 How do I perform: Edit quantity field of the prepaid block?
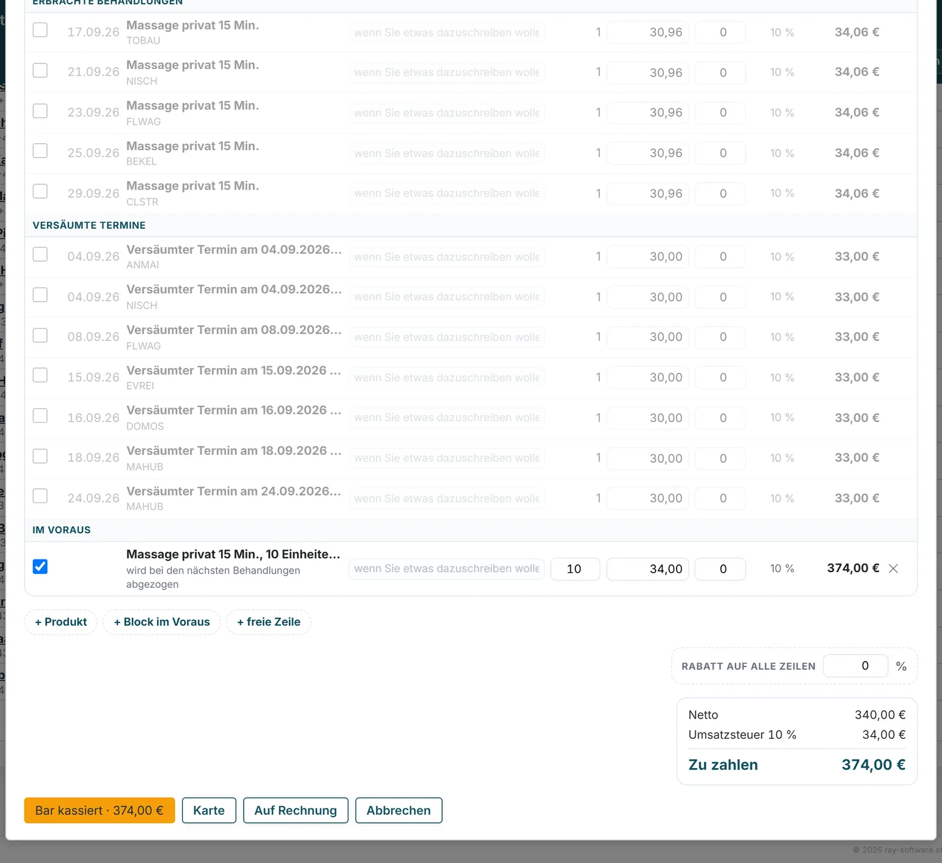click(575, 569)
